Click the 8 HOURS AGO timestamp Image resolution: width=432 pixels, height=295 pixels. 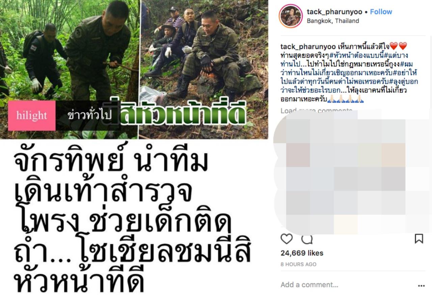(298, 264)
